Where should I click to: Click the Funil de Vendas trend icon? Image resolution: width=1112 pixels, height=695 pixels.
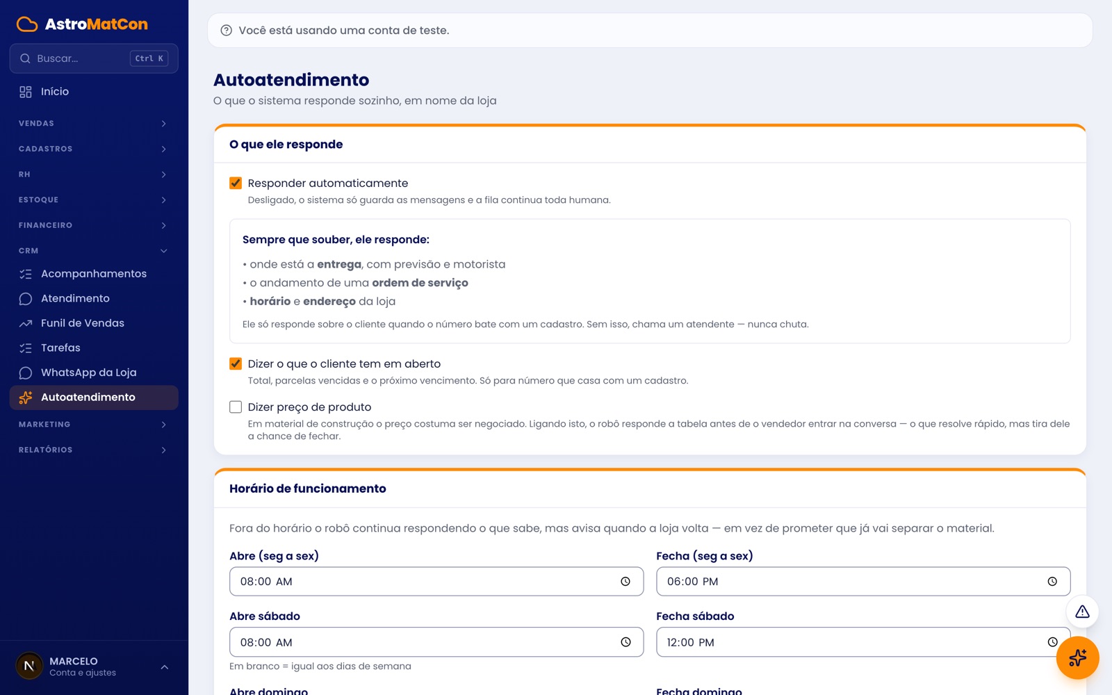click(26, 323)
